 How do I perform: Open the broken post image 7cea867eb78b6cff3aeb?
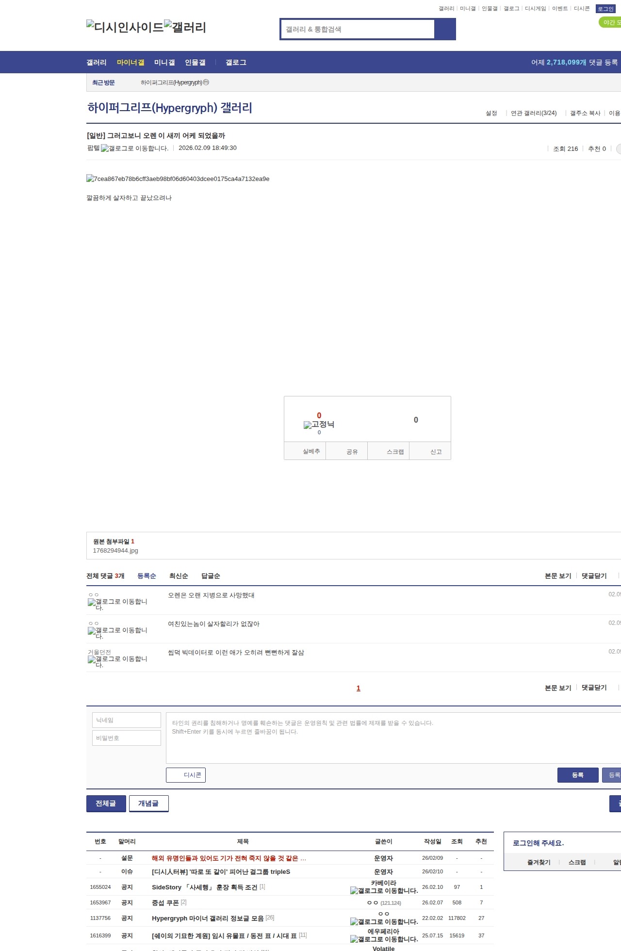coord(178,179)
